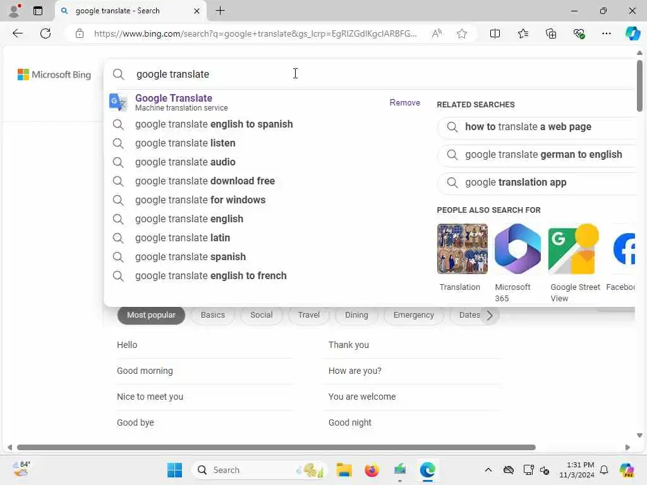Click the phrase 'Nice to meet you'
Image resolution: width=647 pixels, height=485 pixels.
(150, 397)
